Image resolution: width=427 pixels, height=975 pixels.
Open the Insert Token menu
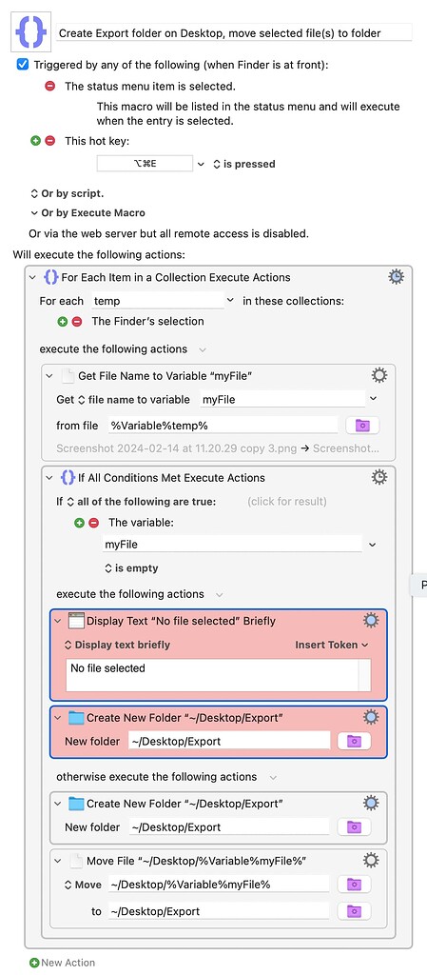[331, 645]
